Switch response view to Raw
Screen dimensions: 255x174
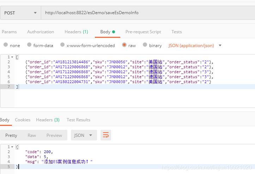tap(32, 135)
